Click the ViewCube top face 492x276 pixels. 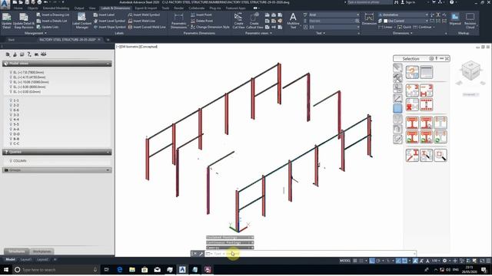tap(470, 64)
